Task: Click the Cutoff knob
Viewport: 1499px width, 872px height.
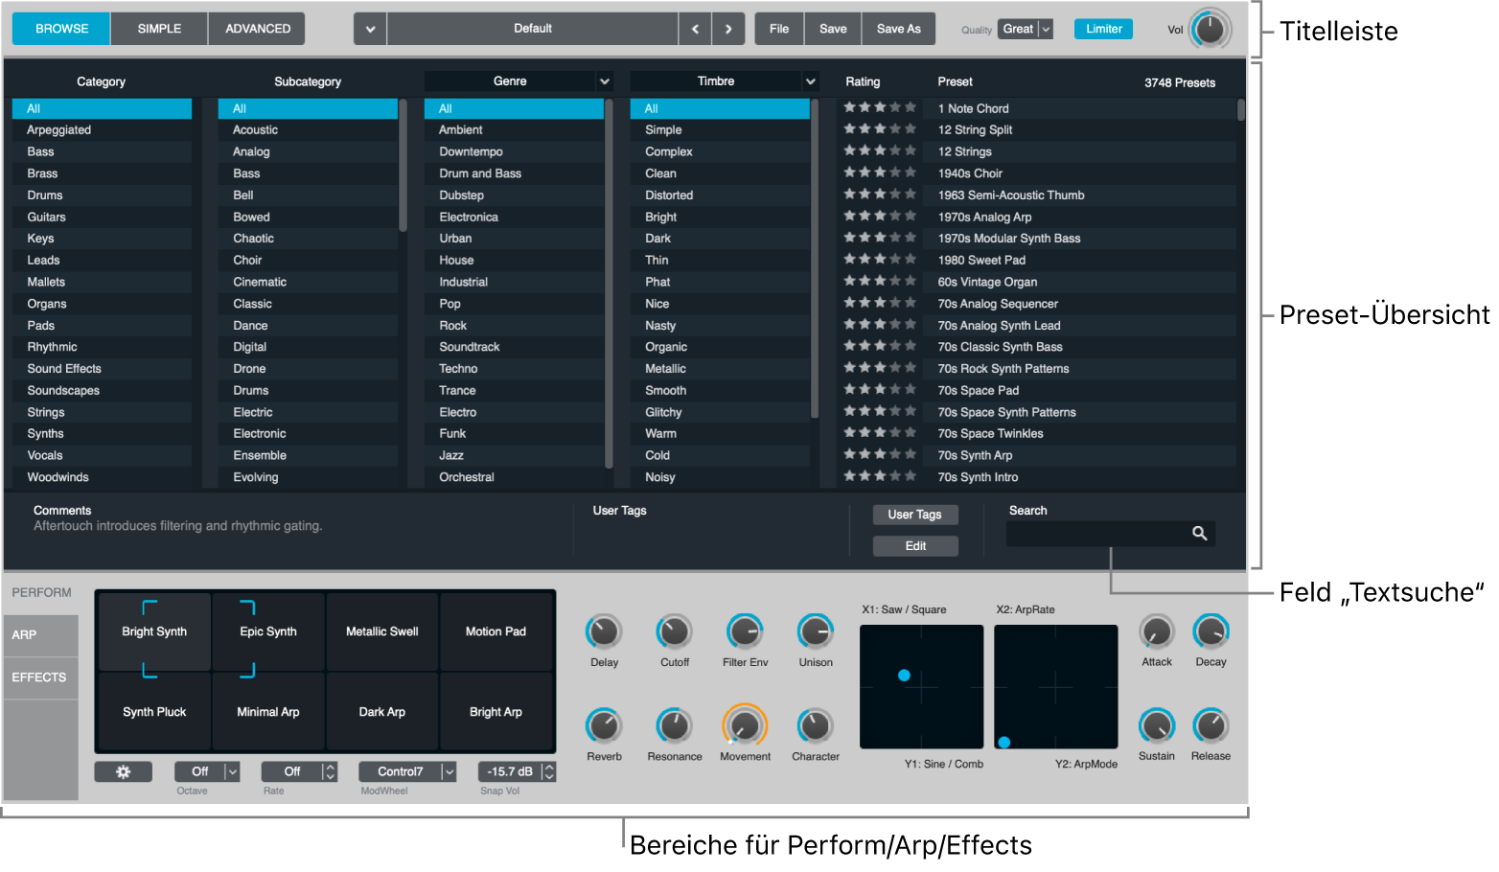Action: tap(674, 632)
